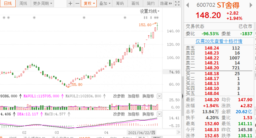The height and width of the screenshot is (138, 256).
Task: Click the double-arrow scroll-to-latest icon
Action: tap(178, 132)
